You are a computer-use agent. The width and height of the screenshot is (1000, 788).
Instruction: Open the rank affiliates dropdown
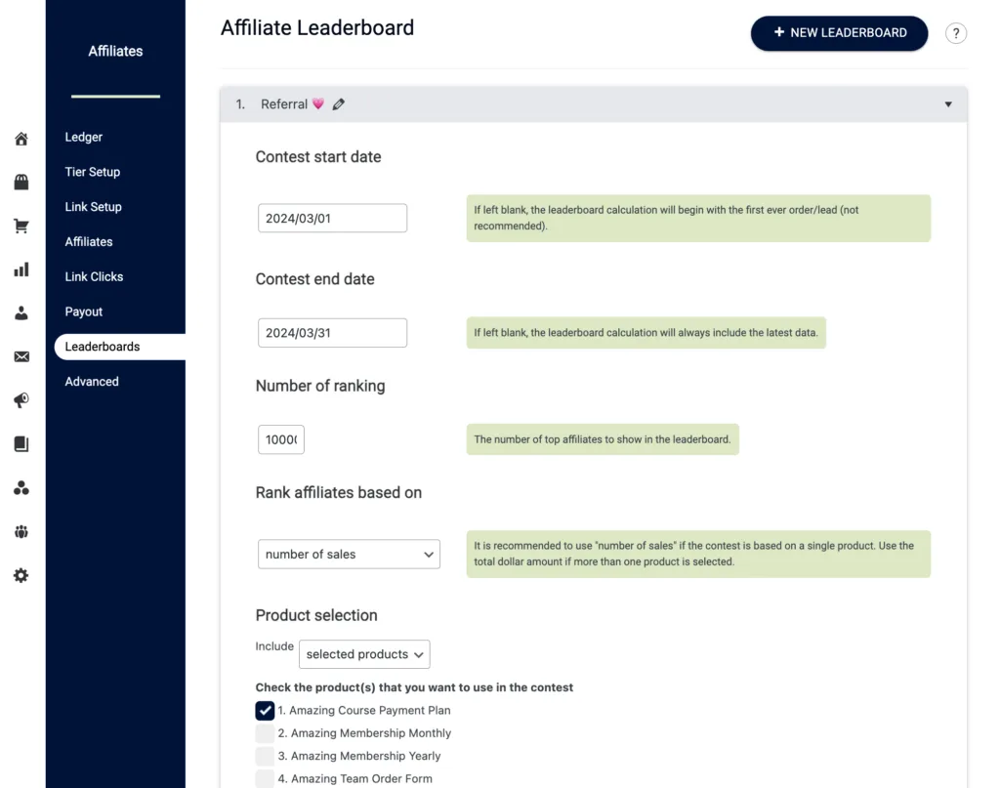tap(349, 554)
